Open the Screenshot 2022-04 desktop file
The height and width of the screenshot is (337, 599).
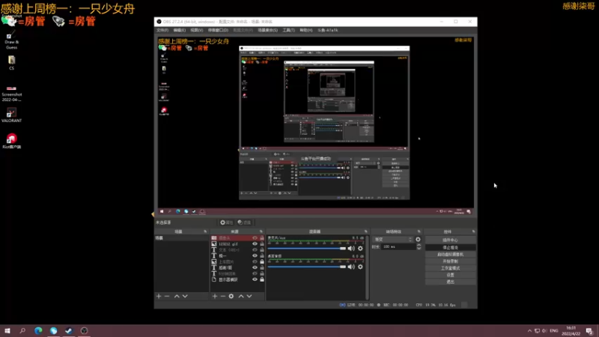tap(11, 94)
